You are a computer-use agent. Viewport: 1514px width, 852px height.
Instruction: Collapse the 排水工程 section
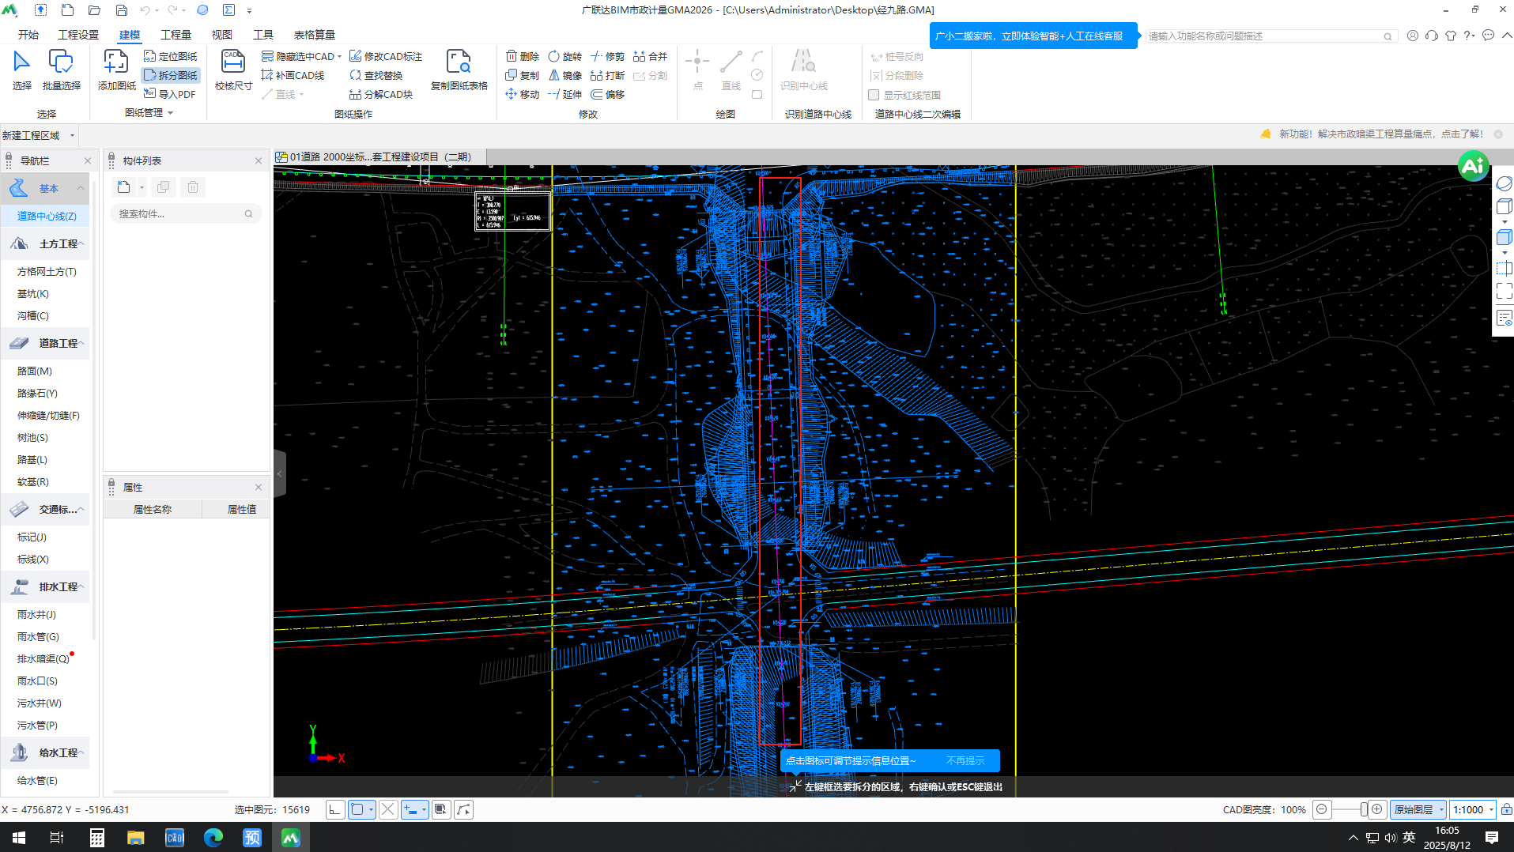pyautogui.click(x=81, y=586)
